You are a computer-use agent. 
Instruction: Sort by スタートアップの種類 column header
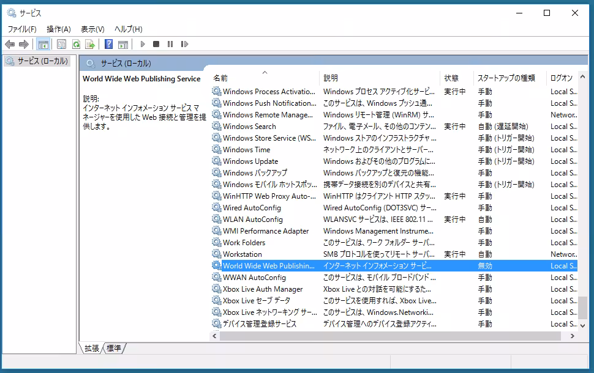pyautogui.click(x=510, y=78)
